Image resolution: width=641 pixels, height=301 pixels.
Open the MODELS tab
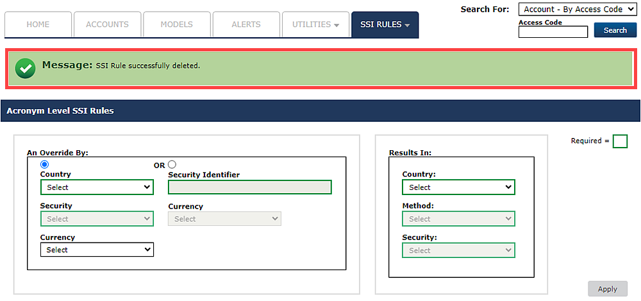176,24
